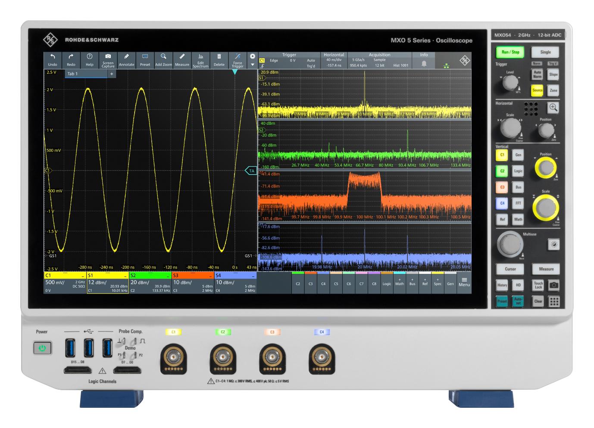Viewport: 594px width, 428px height.
Task: Open the Horizontal settings panel
Action: 334,60
